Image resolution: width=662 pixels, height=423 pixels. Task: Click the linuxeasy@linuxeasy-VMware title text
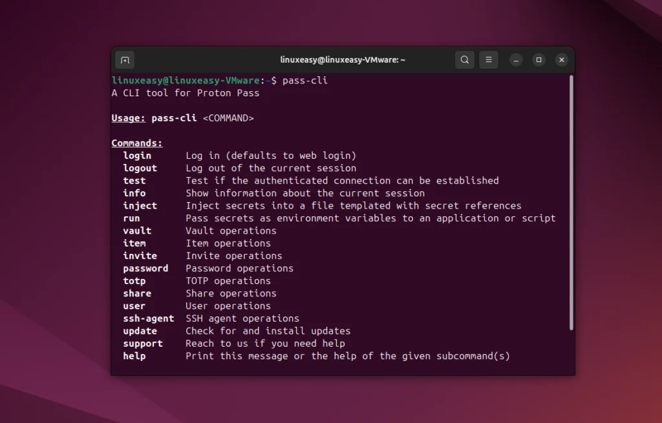click(x=343, y=59)
